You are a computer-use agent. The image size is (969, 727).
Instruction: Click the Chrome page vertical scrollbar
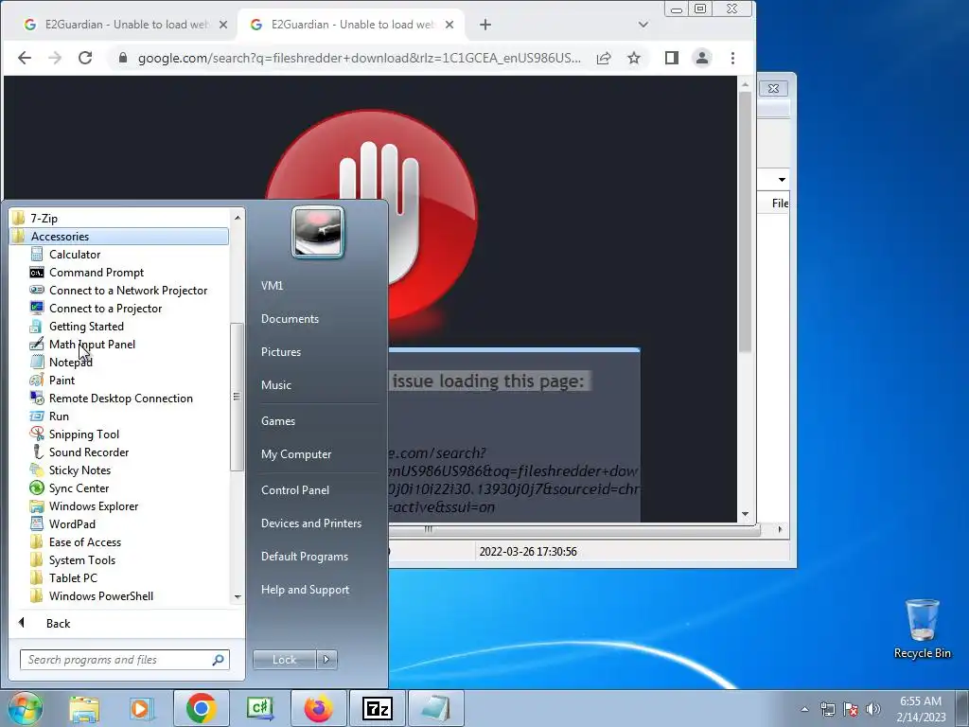click(745, 222)
